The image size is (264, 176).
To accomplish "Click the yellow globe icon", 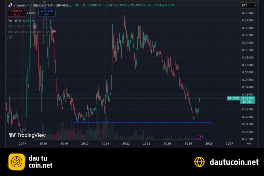I will [200, 162].
